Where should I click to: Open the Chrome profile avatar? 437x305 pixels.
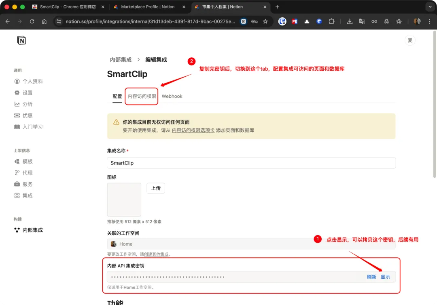[x=417, y=21]
